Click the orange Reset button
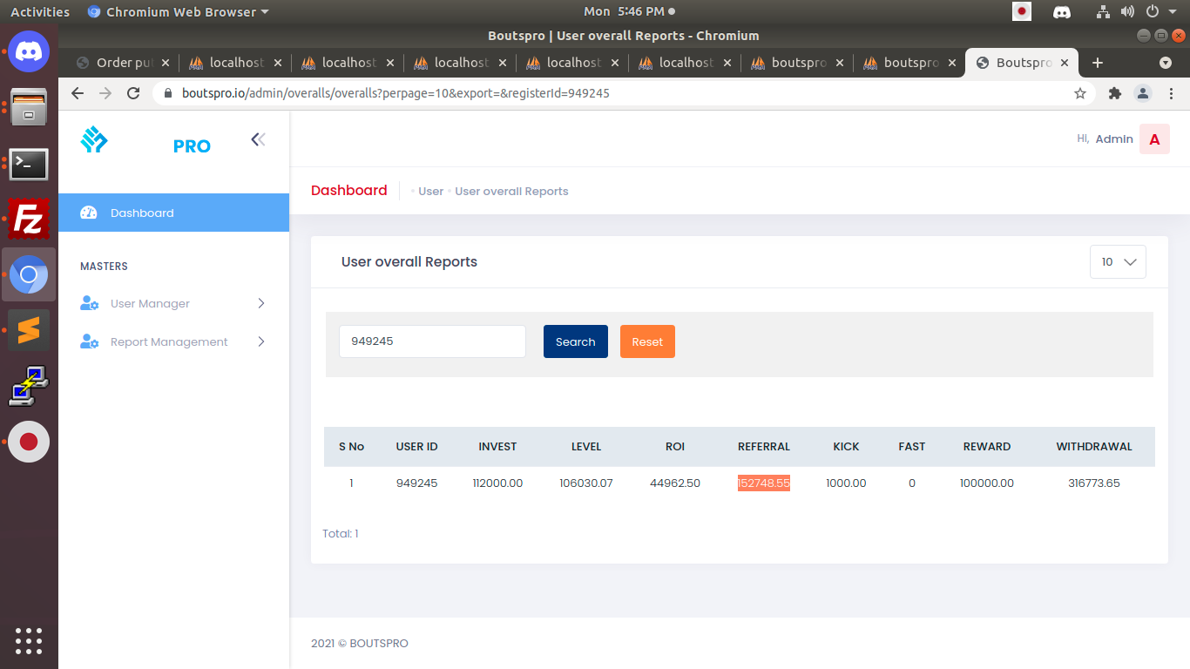Viewport: 1190px width, 669px height. 647,341
